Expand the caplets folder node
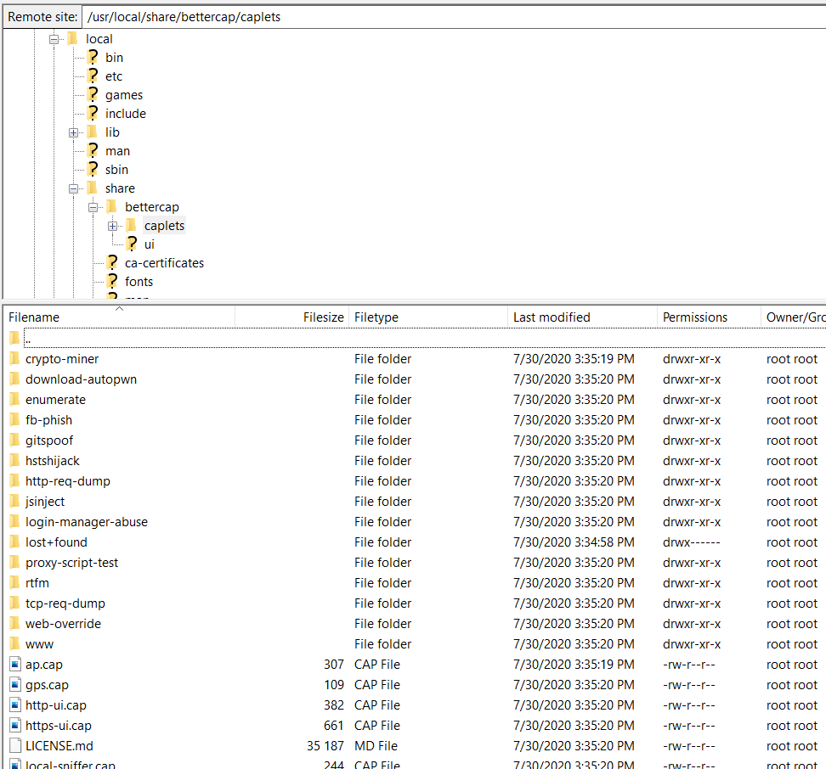This screenshot has height=769, width=826. click(x=113, y=226)
